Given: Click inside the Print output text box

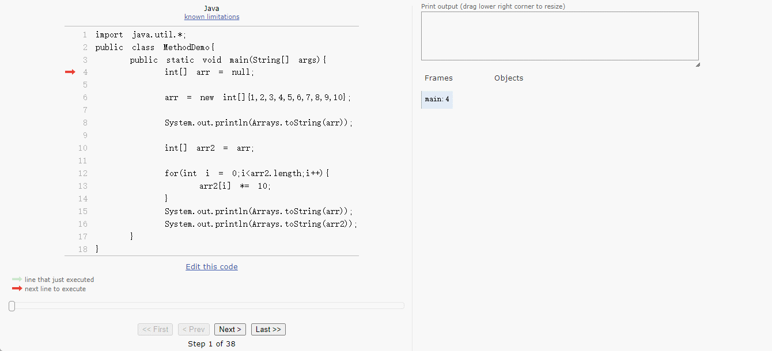Looking at the screenshot, I should click(559, 36).
